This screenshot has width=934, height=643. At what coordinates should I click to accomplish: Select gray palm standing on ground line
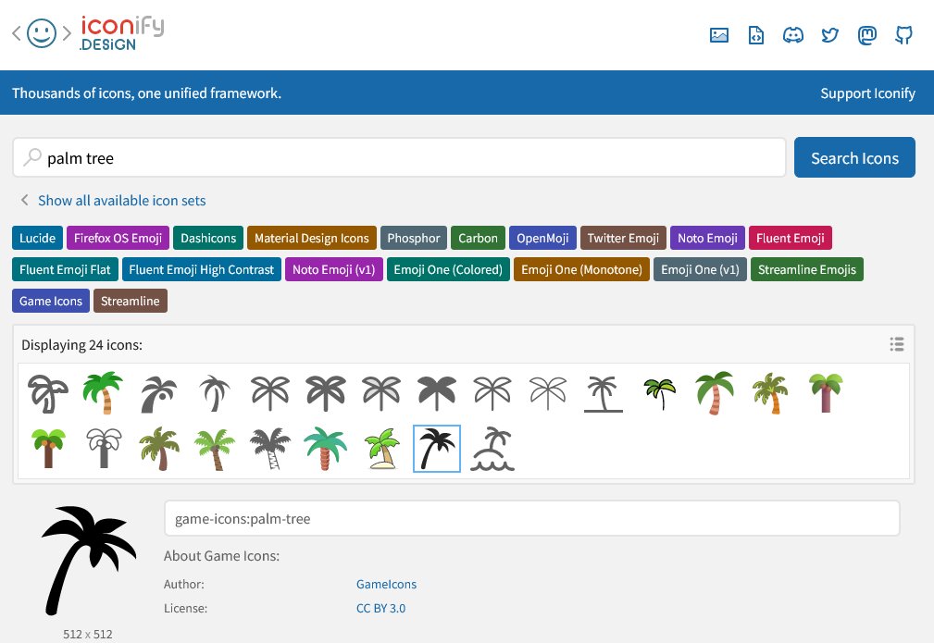(x=604, y=394)
